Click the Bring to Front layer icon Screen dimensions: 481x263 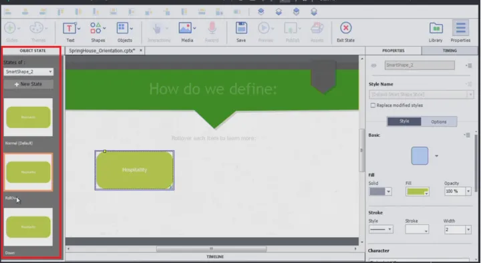[x=296, y=11]
